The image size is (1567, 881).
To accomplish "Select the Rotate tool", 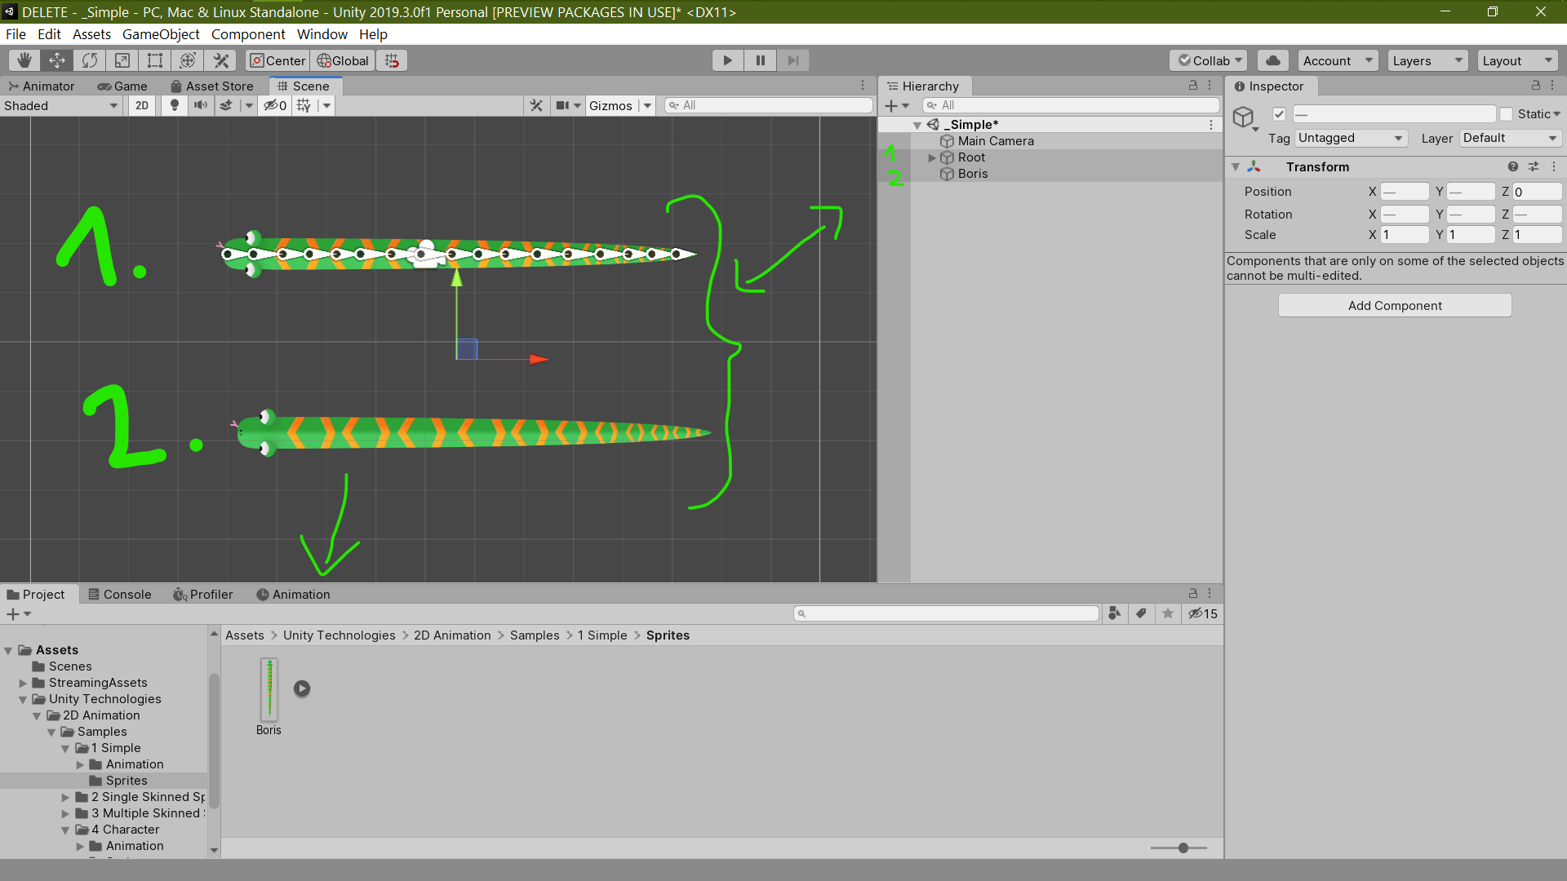I will (90, 60).
